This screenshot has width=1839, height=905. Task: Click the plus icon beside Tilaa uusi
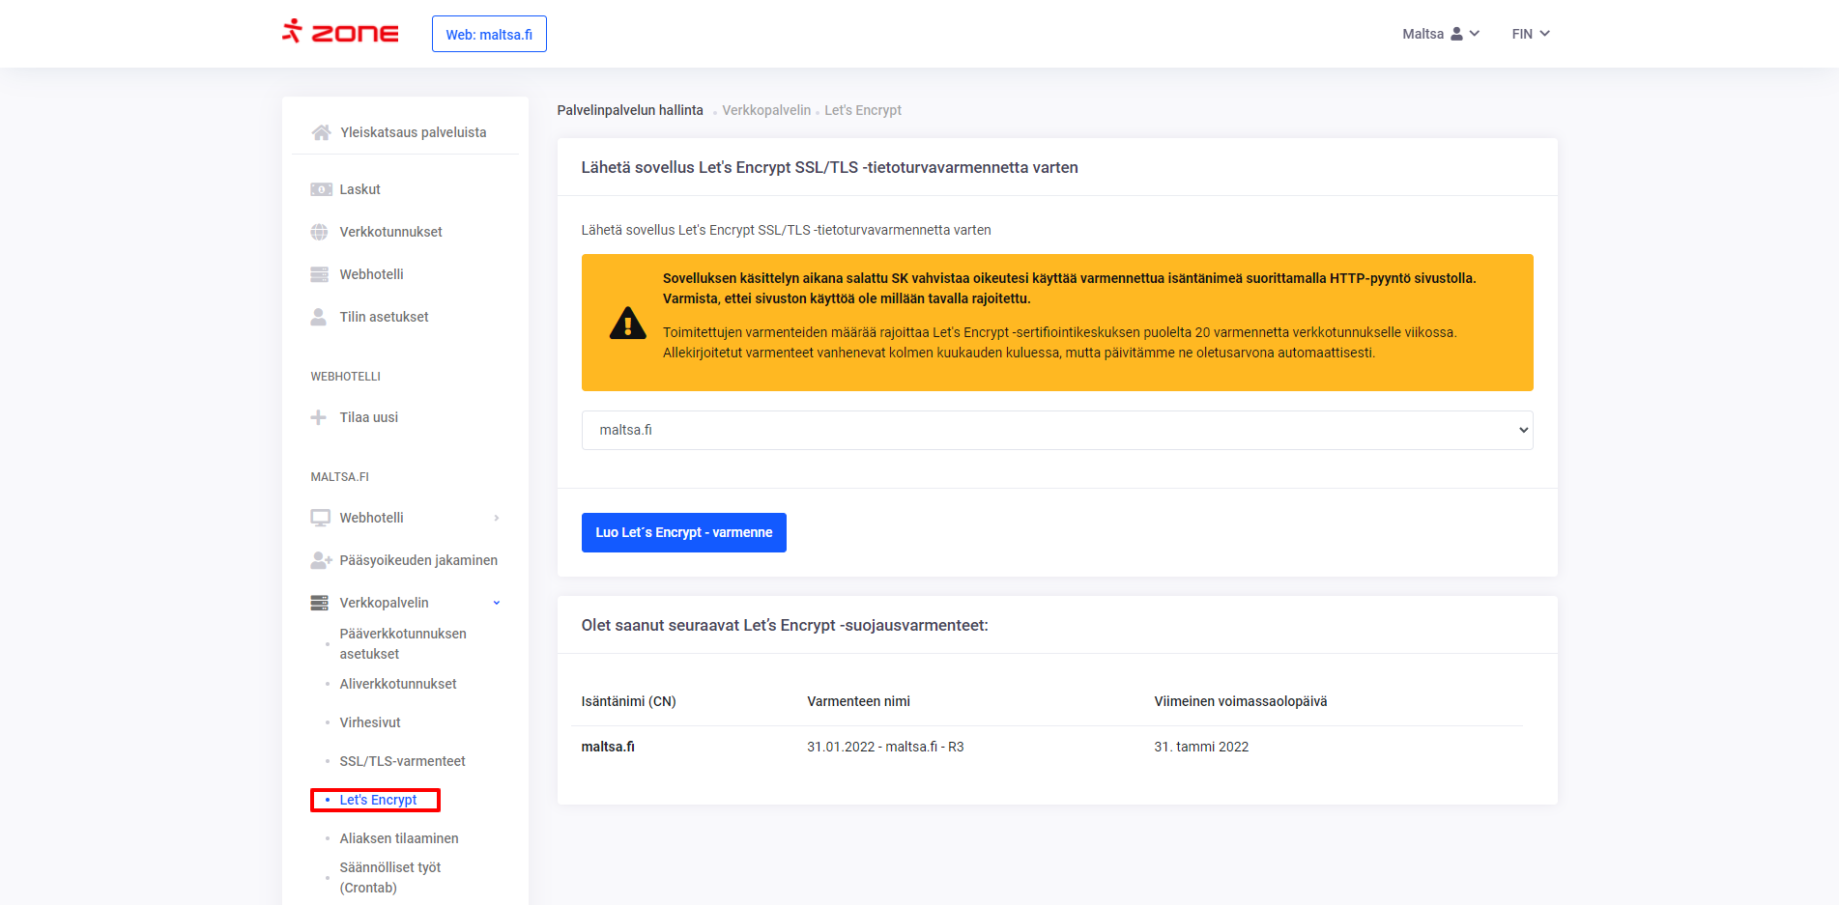pyautogui.click(x=318, y=417)
